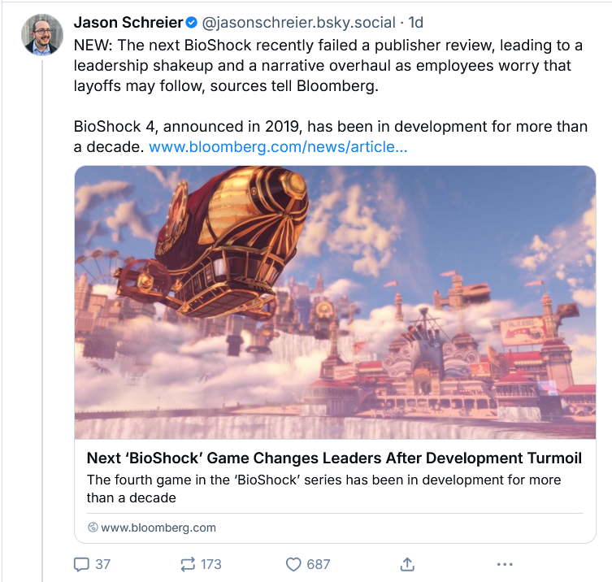Click the post text starting with NEW
The image size is (612, 582).
click(328, 66)
